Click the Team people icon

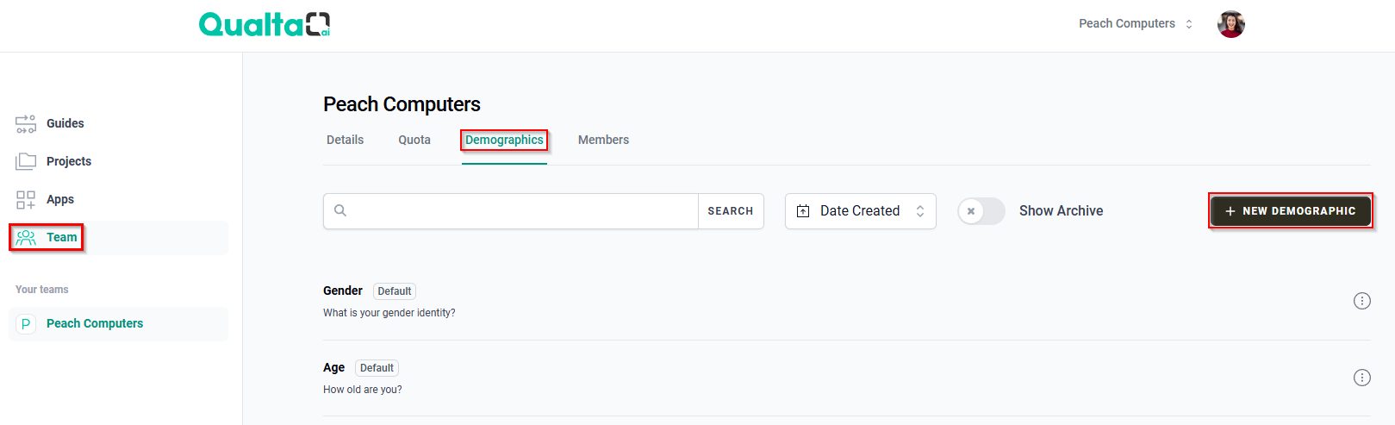point(26,237)
